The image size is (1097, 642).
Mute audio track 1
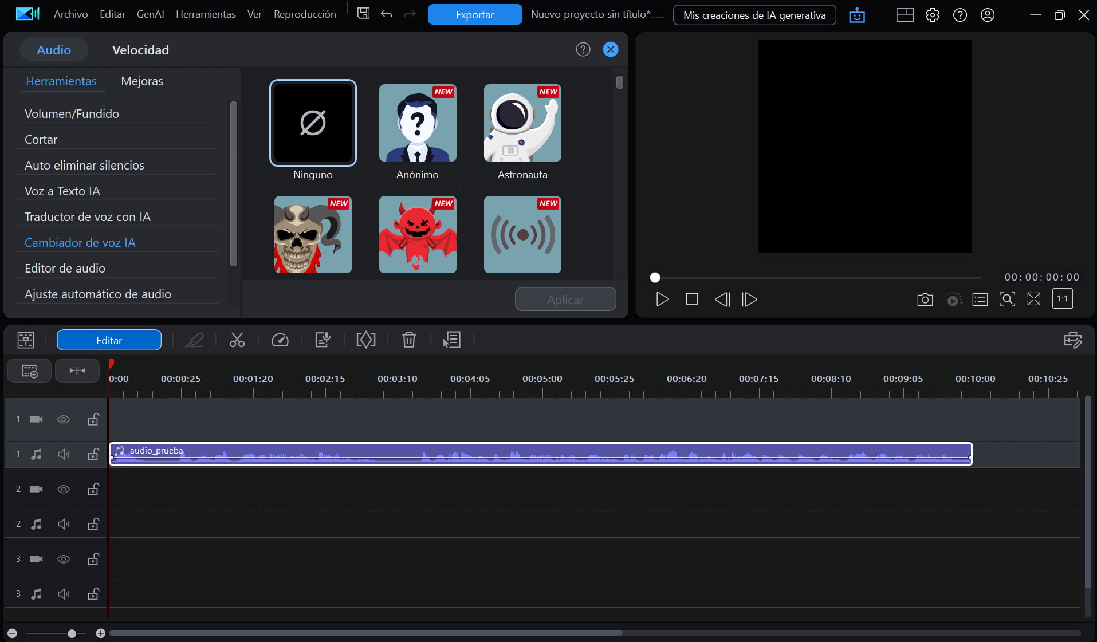point(64,454)
